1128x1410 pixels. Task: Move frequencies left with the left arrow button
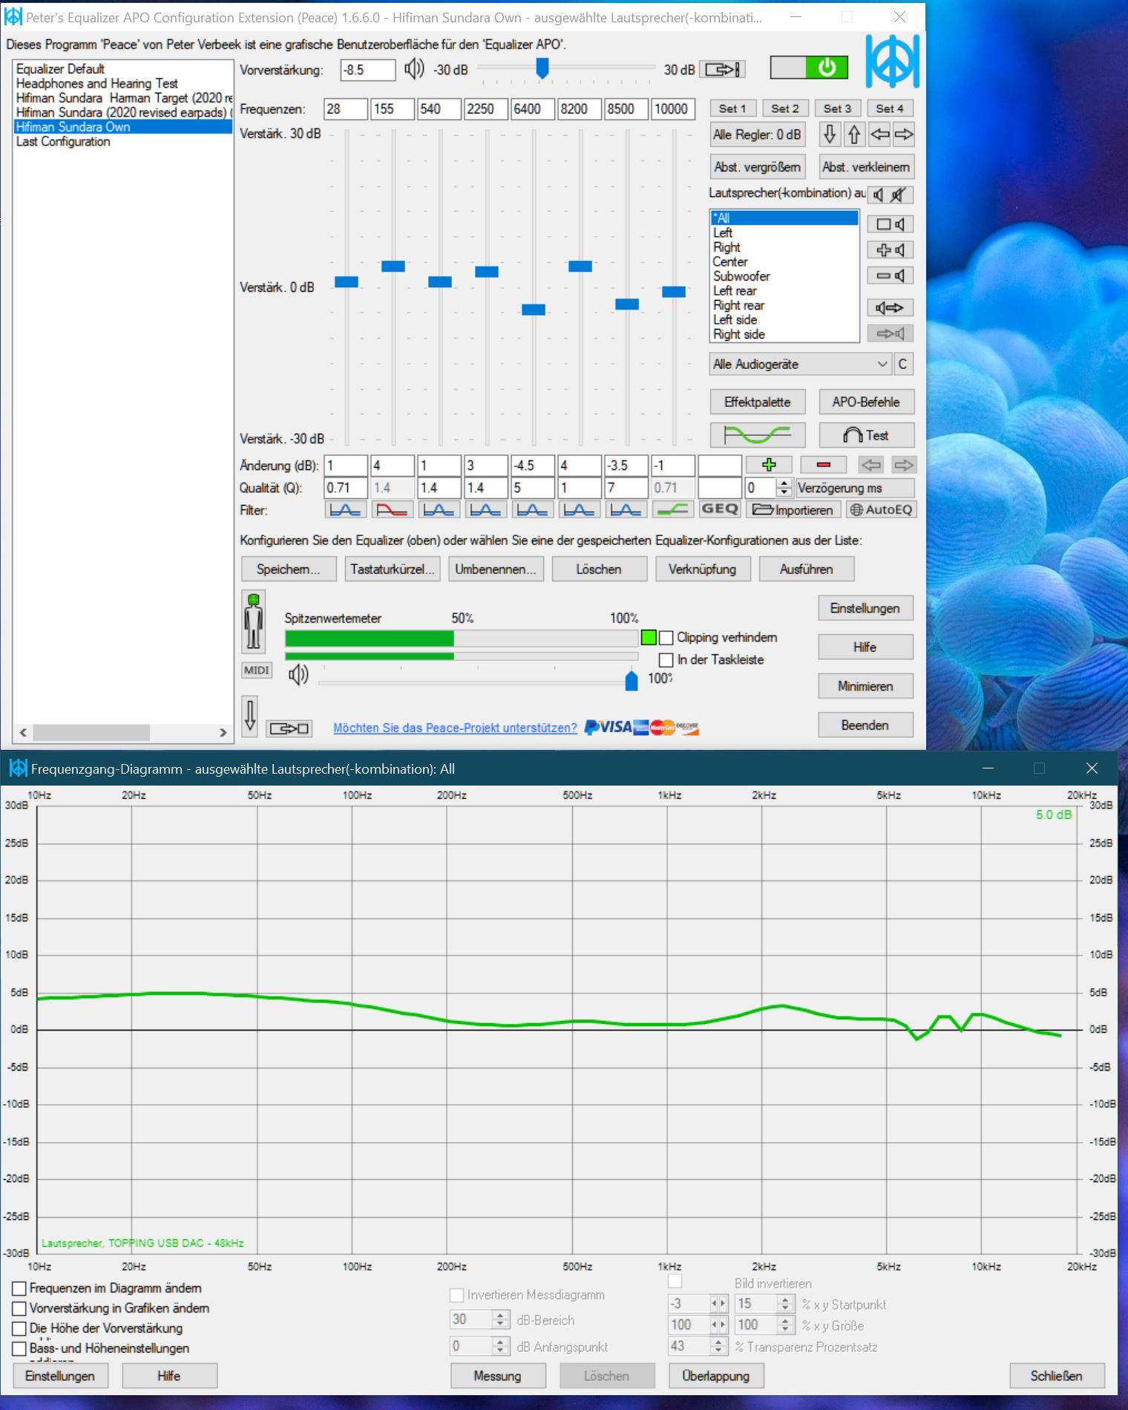(879, 134)
